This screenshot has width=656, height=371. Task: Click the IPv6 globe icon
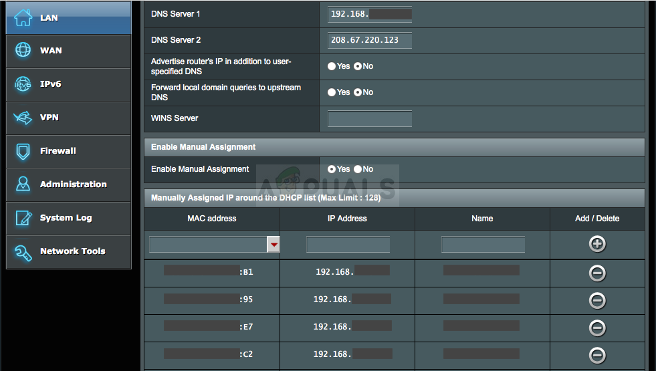[x=23, y=84]
